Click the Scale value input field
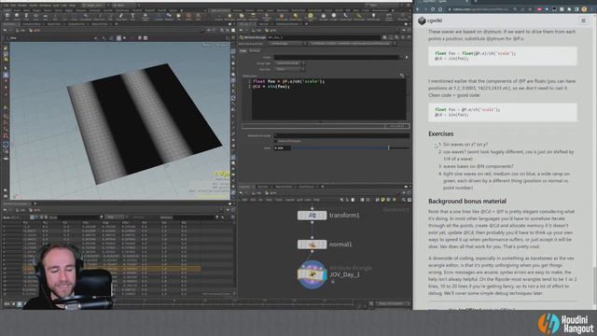Image resolution: width=597 pixels, height=336 pixels. coord(282,147)
